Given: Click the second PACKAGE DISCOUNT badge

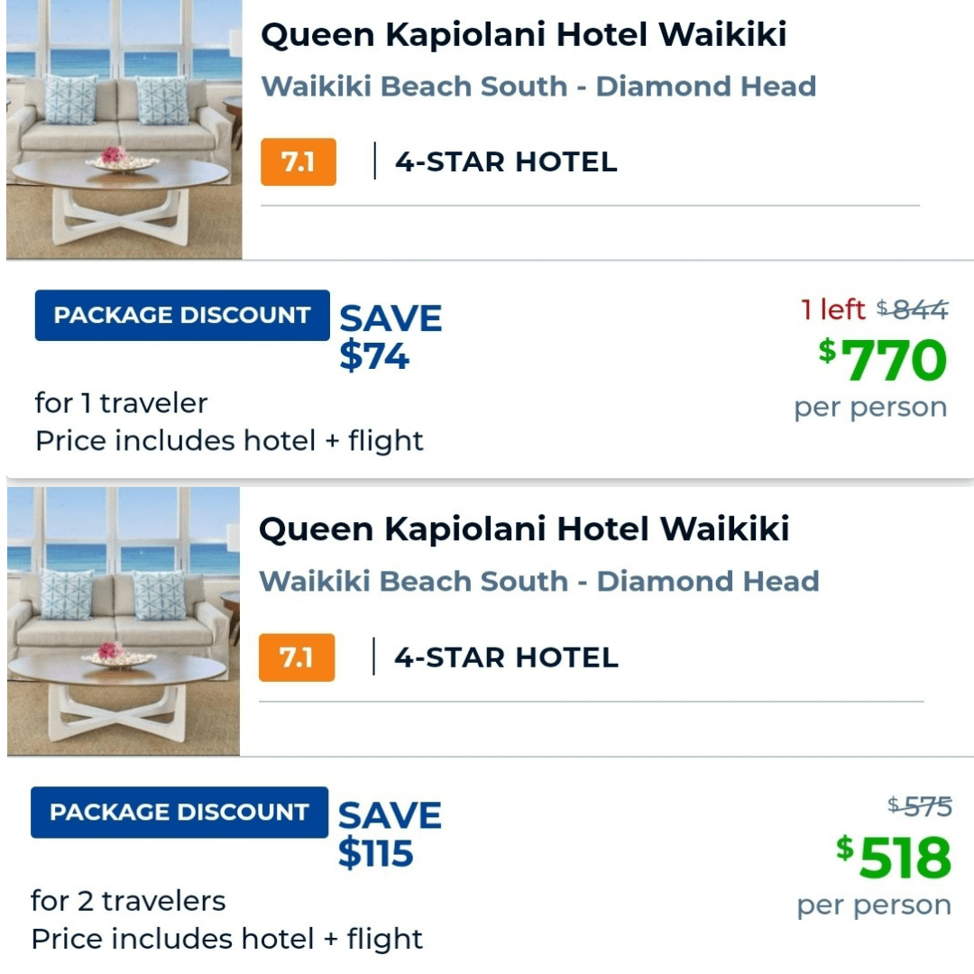Looking at the screenshot, I should tap(179, 813).
